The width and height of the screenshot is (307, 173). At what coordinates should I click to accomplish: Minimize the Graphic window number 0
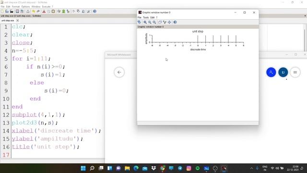(236, 12)
